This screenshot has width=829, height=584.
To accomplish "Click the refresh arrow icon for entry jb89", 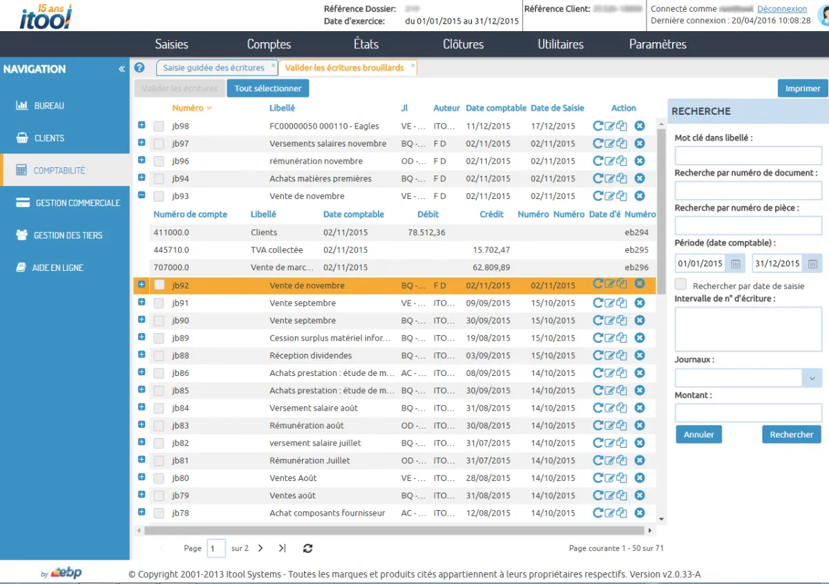I will point(598,338).
